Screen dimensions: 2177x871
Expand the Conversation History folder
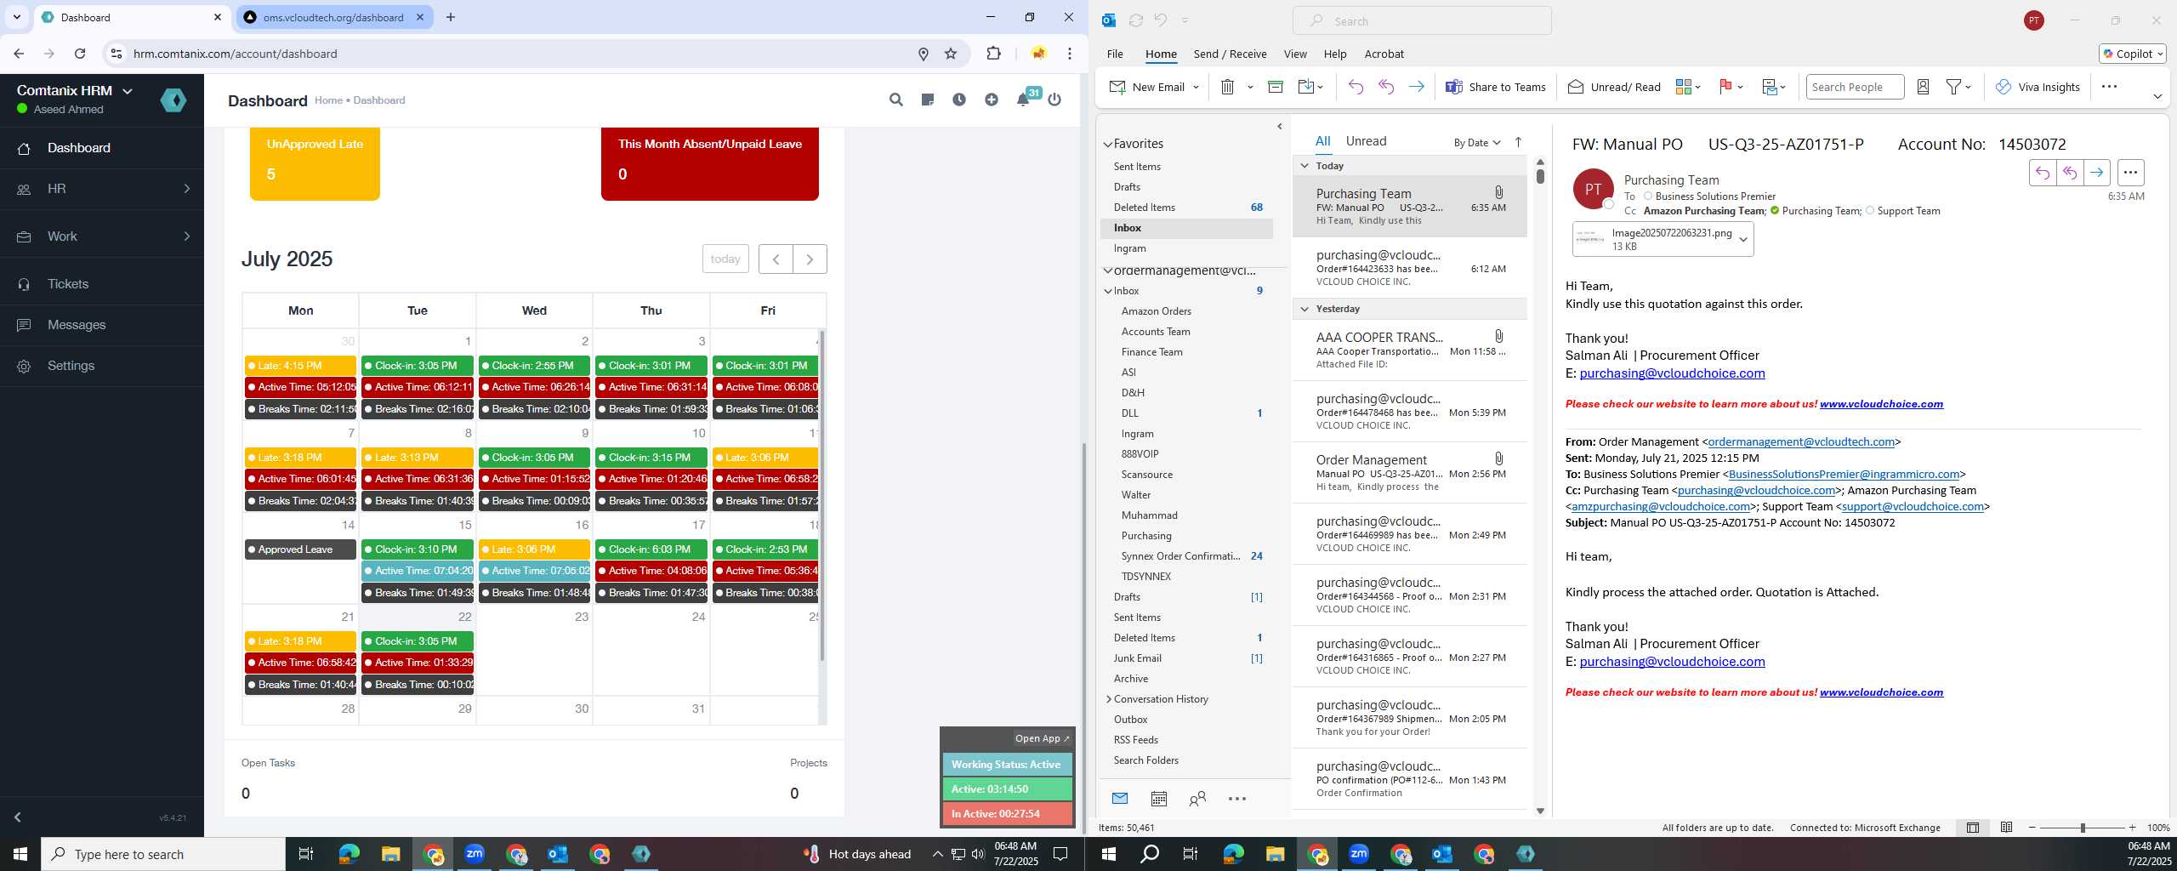[x=1109, y=699]
